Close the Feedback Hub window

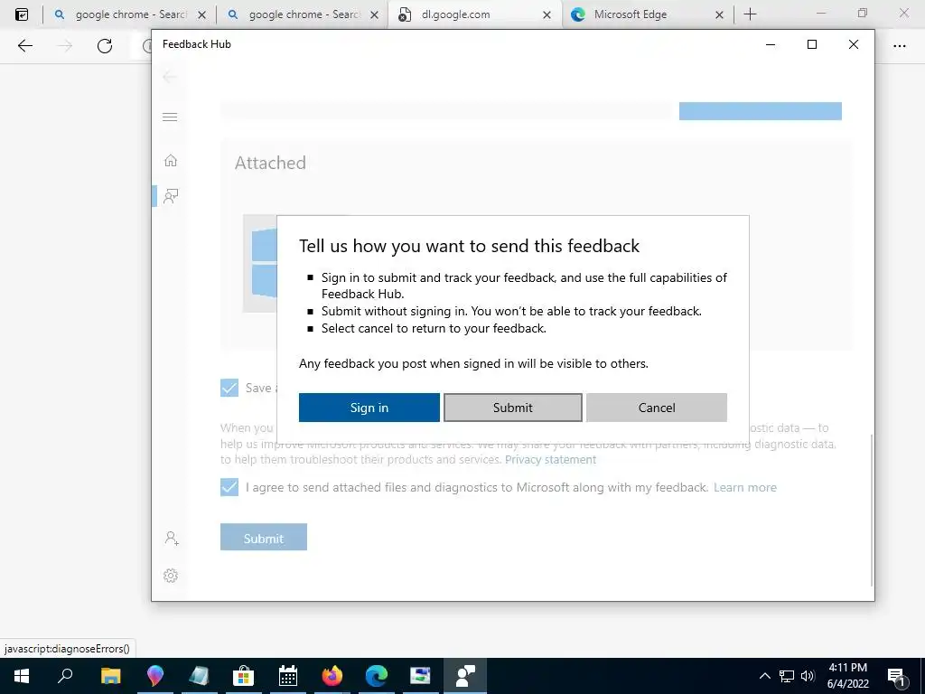pos(853,44)
